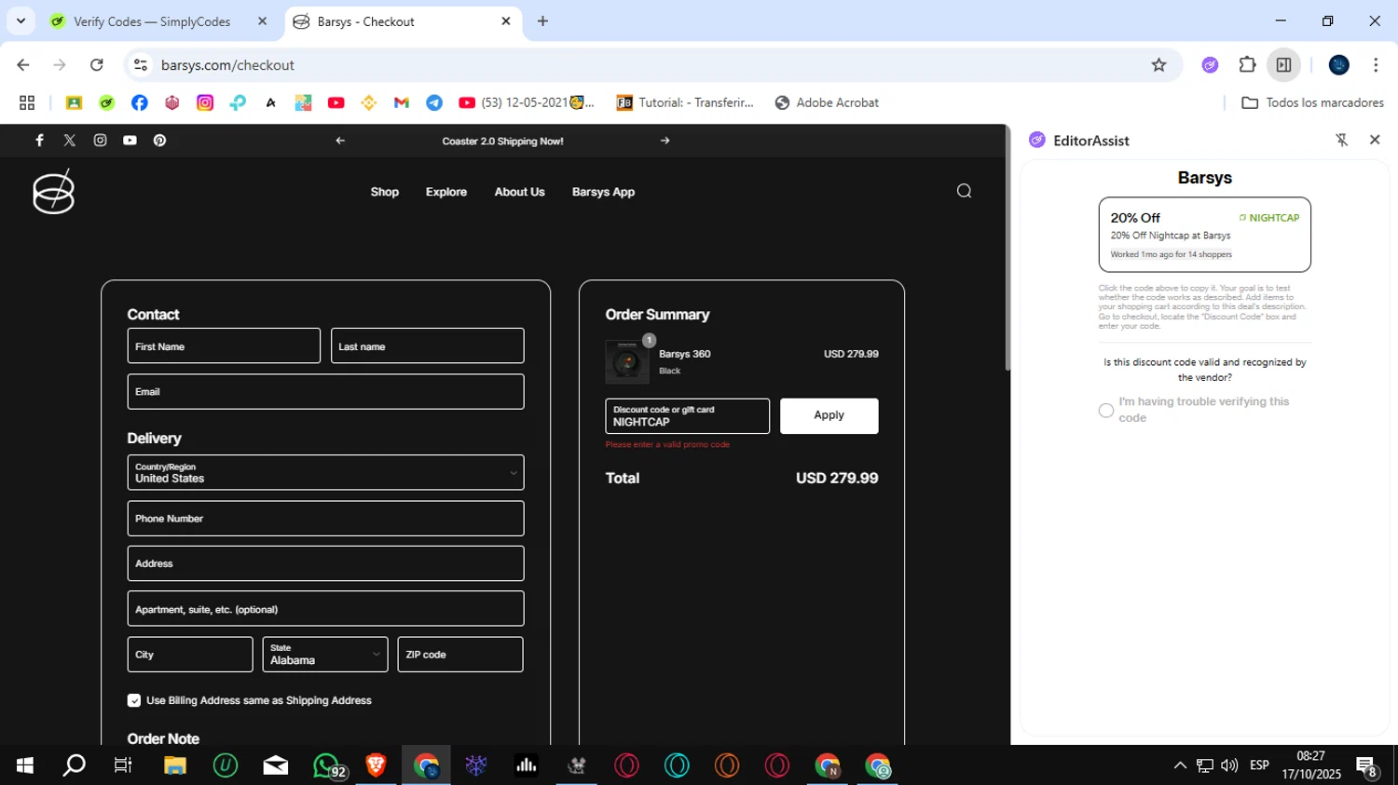This screenshot has width=1398, height=785.
Task: Bookmark this page with the star icon
Action: coord(1158,65)
